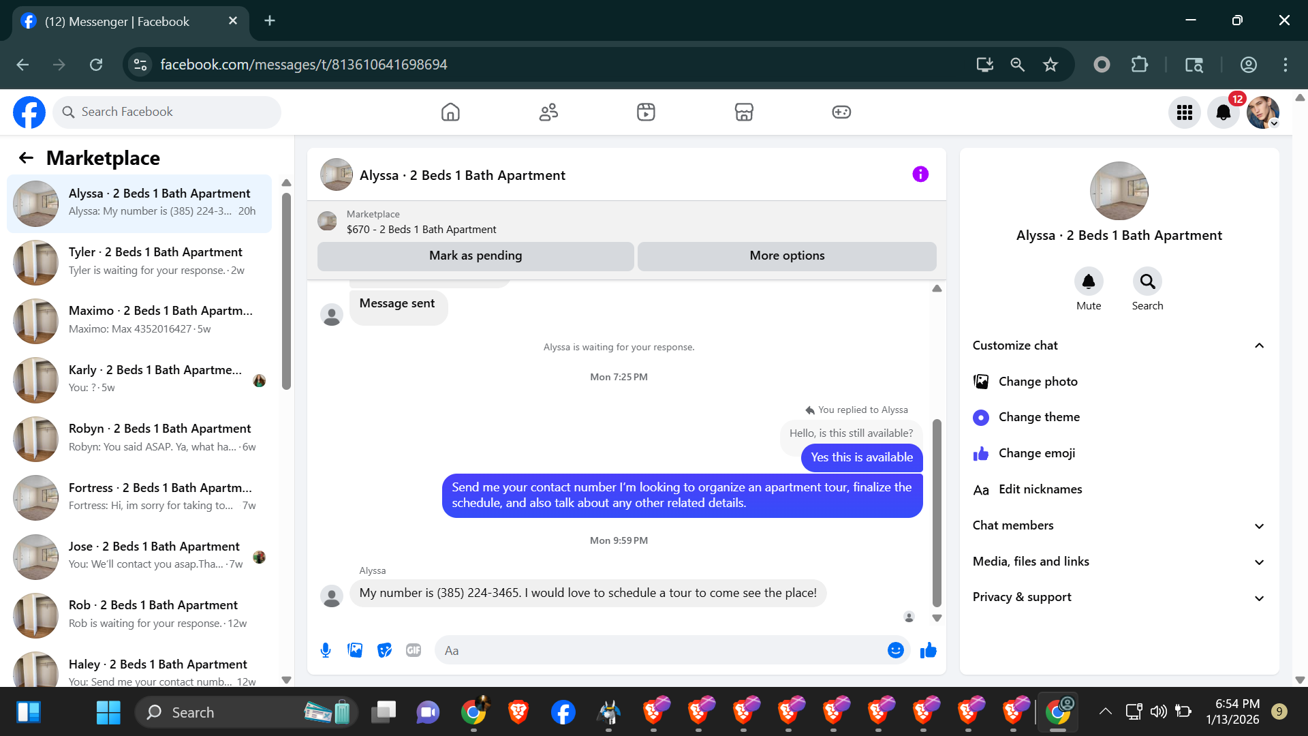
Task: Open Change theme color option
Action: [x=1038, y=417]
